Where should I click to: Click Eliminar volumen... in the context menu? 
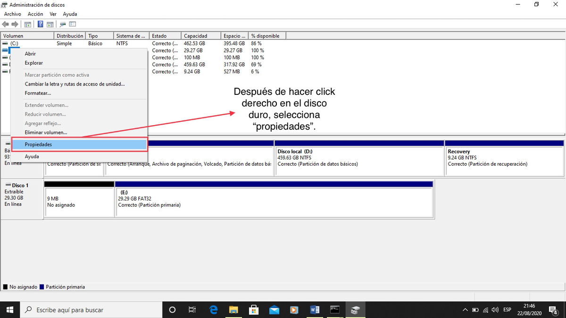point(46,133)
